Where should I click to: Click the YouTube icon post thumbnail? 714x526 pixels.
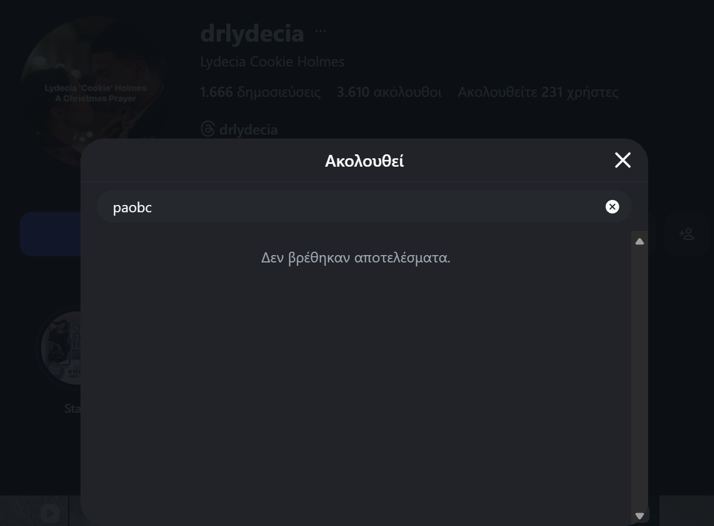tap(50, 512)
